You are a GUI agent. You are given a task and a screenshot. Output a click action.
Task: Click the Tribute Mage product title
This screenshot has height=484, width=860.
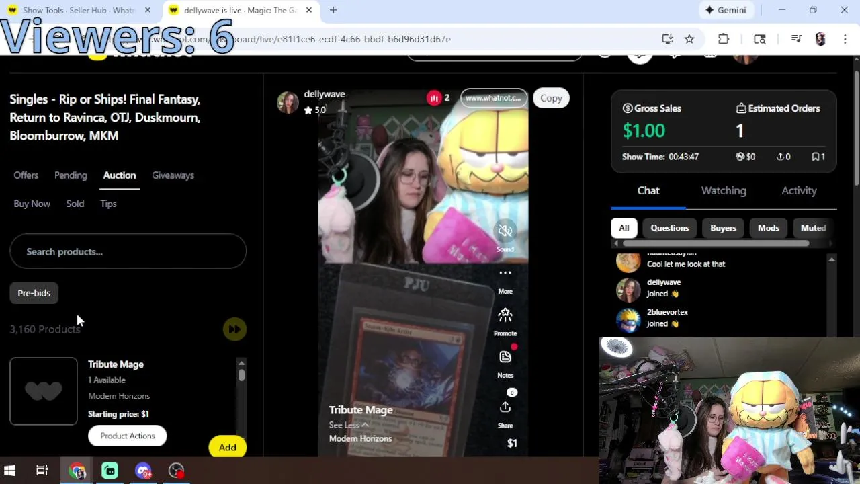click(116, 364)
